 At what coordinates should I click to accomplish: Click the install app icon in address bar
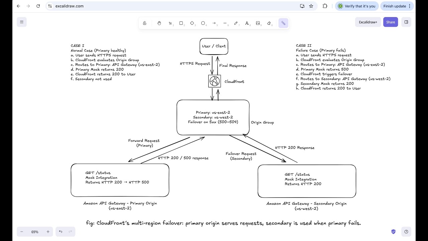(302, 6)
